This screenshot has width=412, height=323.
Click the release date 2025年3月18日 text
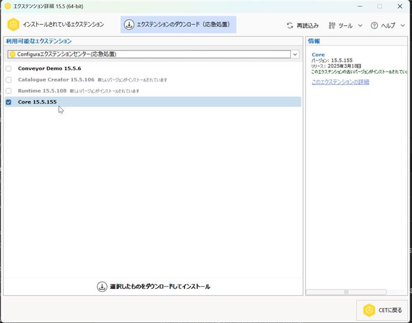coord(344,66)
